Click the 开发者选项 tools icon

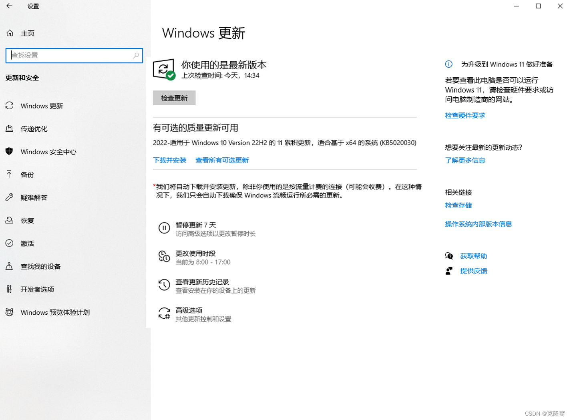(10, 289)
